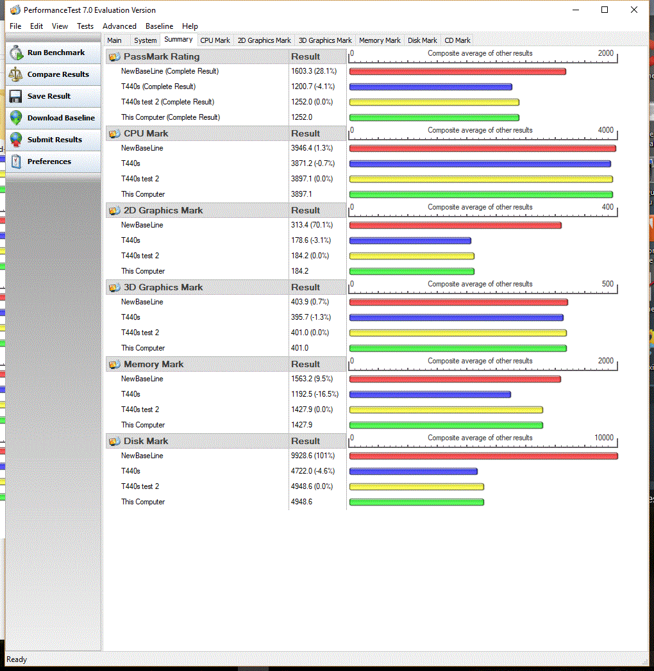Click the Run Benchmark button label

pos(56,53)
